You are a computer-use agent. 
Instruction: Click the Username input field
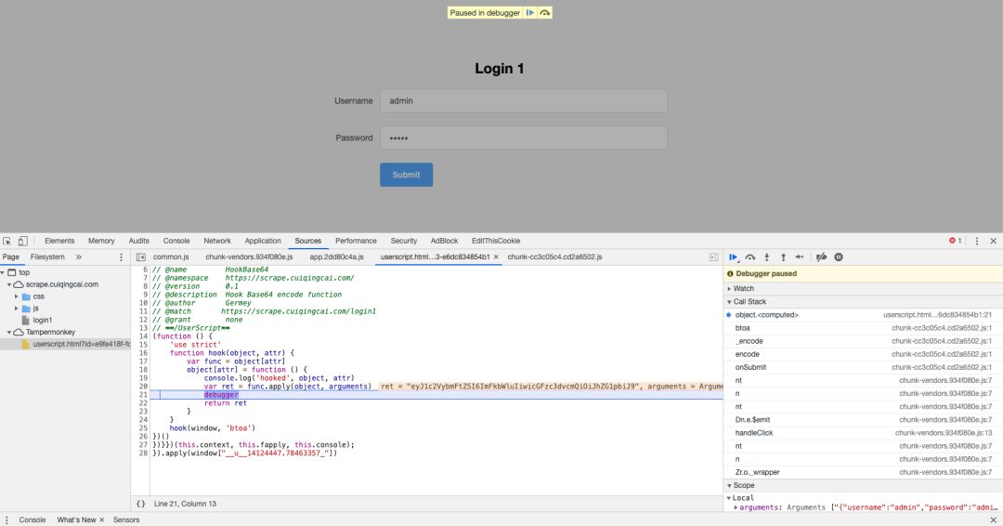(x=523, y=101)
